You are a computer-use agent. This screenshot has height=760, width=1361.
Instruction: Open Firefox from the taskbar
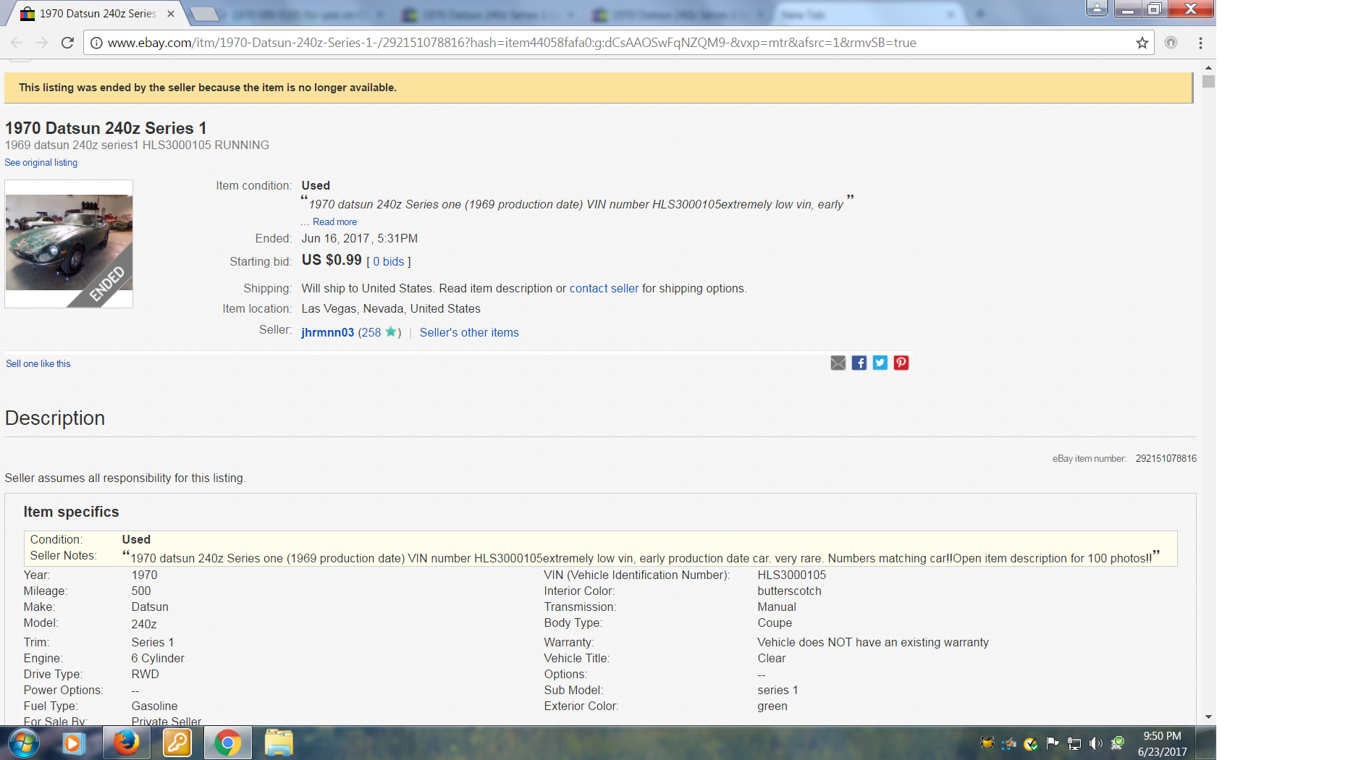tap(127, 743)
